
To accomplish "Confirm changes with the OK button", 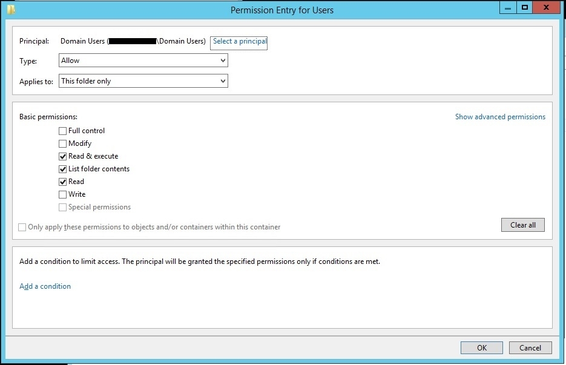I will pyautogui.click(x=481, y=347).
